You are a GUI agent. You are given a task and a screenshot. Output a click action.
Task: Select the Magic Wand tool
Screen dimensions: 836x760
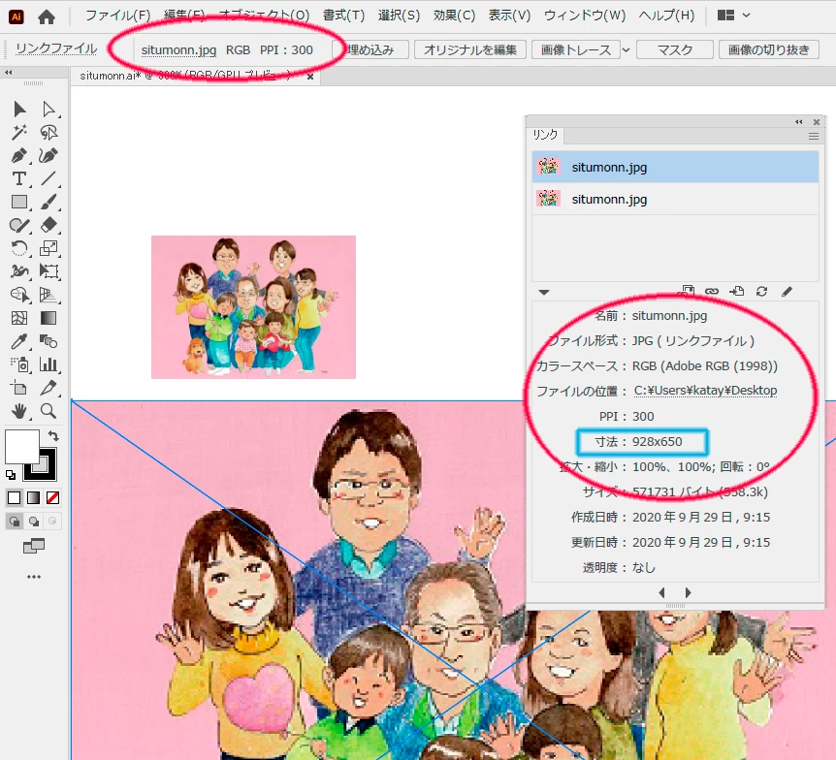pos(19,132)
